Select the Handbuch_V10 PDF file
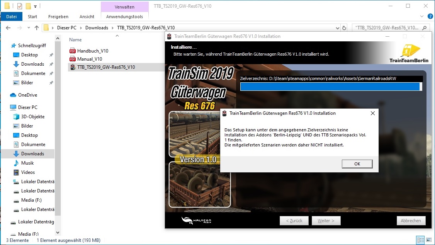Screen dimensions: 435x245 (93, 51)
